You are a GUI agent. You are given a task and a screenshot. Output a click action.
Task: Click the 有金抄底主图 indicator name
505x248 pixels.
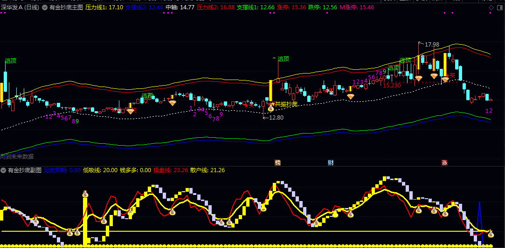tap(66, 7)
